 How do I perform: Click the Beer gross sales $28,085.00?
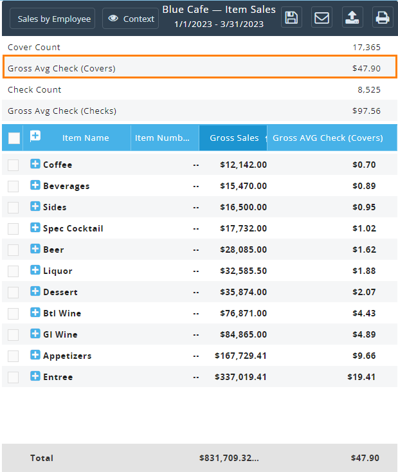243,250
